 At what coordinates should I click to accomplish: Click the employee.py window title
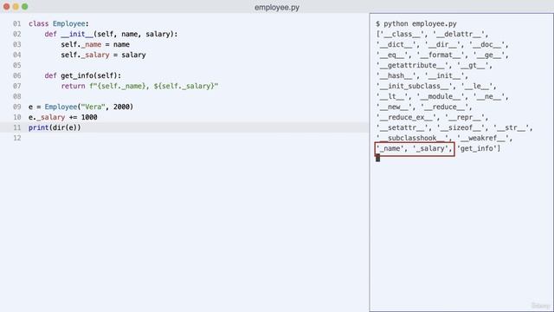[277, 7]
